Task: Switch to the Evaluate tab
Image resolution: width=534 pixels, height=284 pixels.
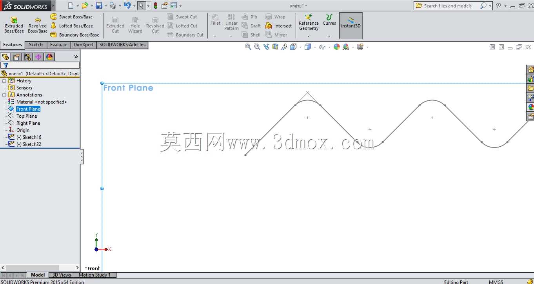Action: pyautogui.click(x=59, y=45)
